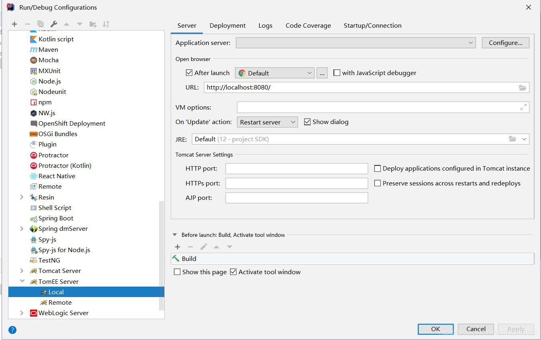Switch to the Startup/Connection tab
The image size is (541, 340).
tap(373, 26)
